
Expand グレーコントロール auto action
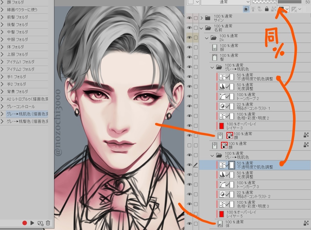click(2, 107)
